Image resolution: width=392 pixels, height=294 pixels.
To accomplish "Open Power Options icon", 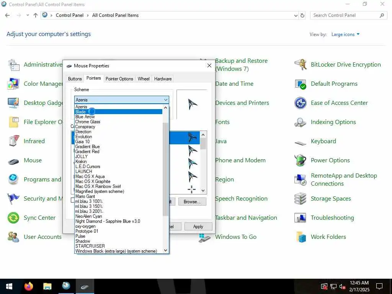I will [x=301, y=160].
